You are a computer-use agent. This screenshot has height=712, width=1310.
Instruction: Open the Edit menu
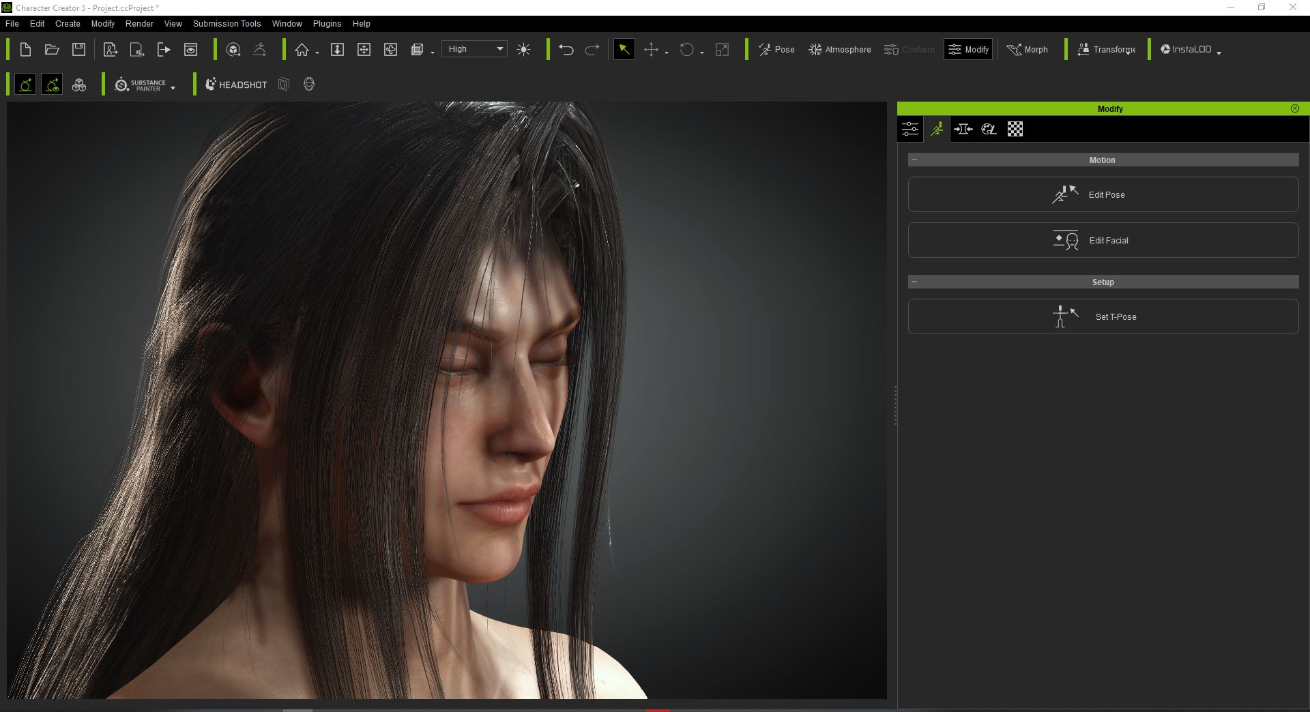(38, 23)
